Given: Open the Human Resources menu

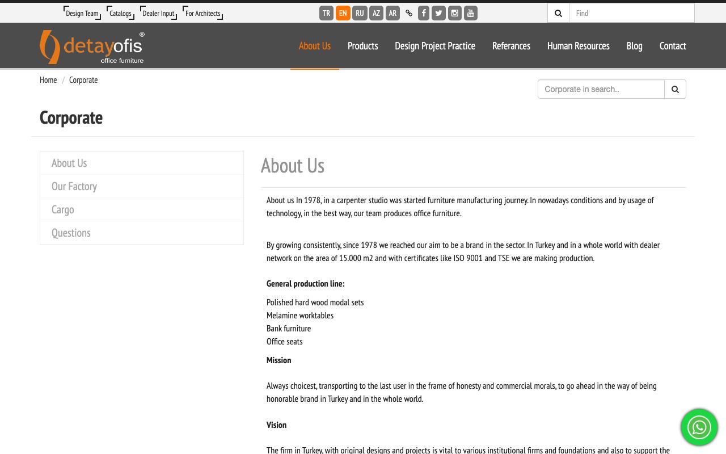Looking at the screenshot, I should pos(578,46).
